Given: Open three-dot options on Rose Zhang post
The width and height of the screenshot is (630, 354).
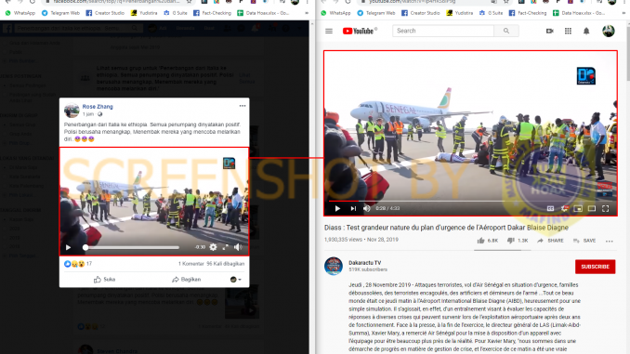Looking at the screenshot, I should coord(243,106).
